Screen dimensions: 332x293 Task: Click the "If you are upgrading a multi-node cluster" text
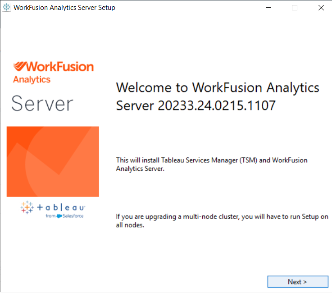click(222, 220)
